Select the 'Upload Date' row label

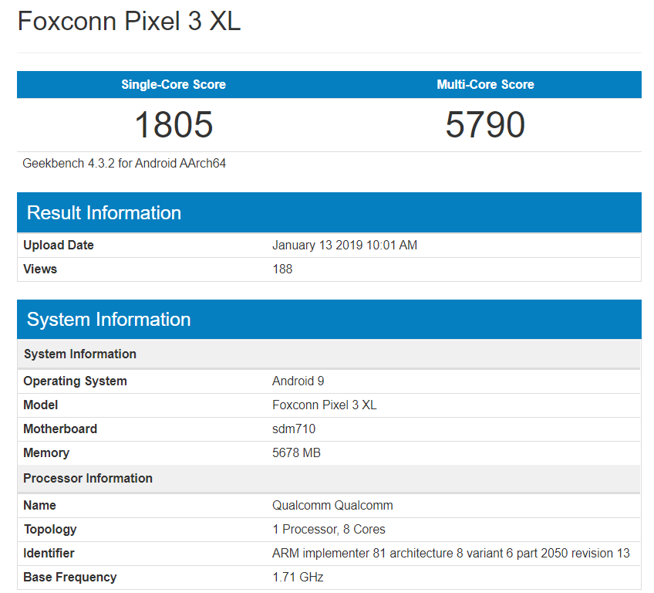[59, 245]
